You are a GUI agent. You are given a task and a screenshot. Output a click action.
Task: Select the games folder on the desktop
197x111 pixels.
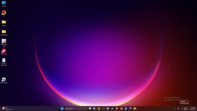coord(4,23)
